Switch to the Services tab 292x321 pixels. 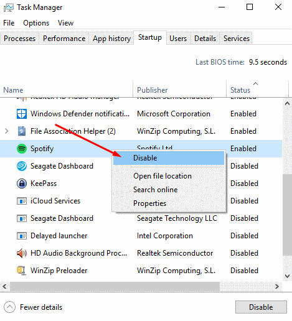pos(237,39)
